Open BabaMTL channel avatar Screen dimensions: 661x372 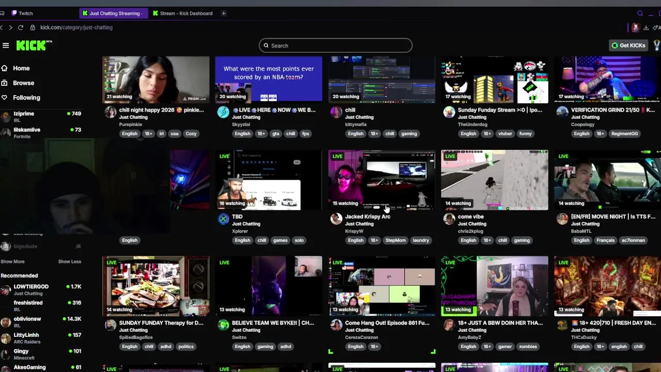[562, 219]
